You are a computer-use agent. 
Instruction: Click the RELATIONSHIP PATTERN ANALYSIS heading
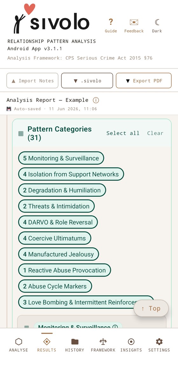point(51,41)
